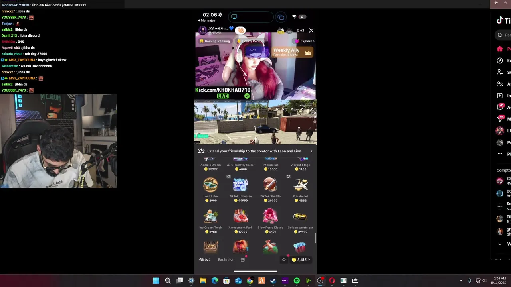Open Opera browser from the taskbar
The image size is (511, 287).
coord(332,281)
